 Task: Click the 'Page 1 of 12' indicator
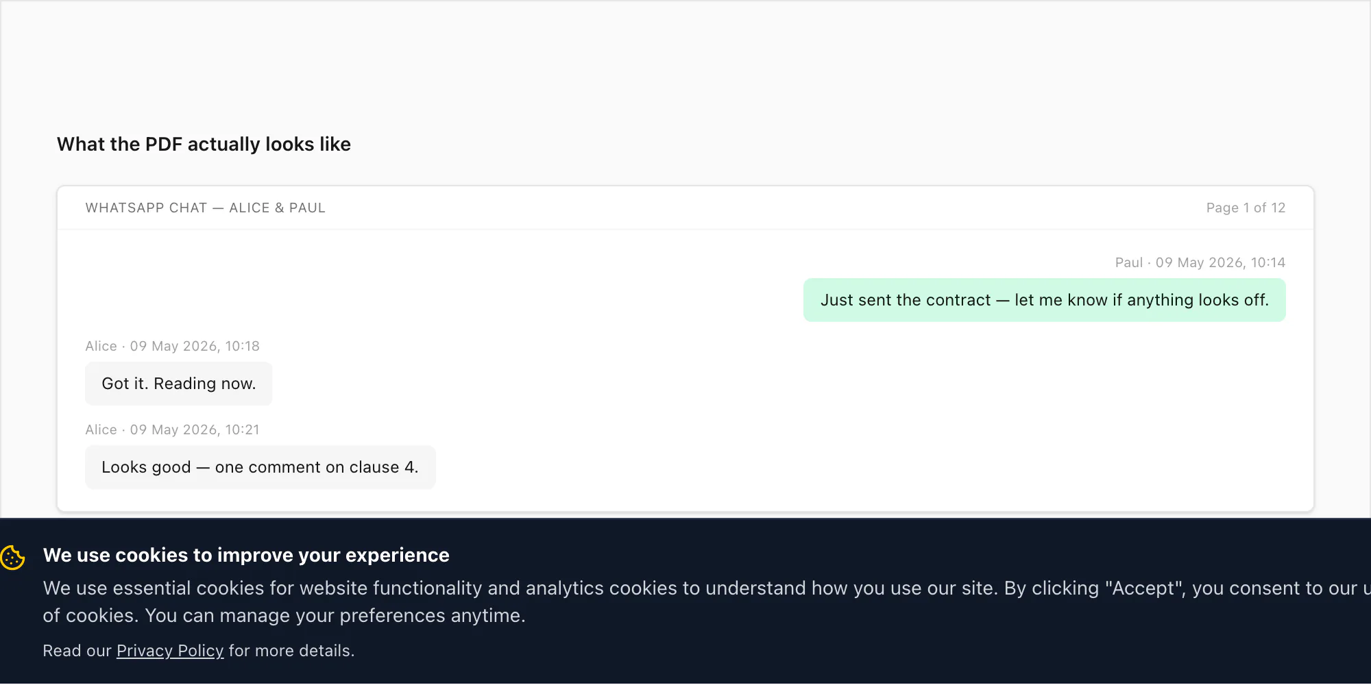(x=1246, y=208)
